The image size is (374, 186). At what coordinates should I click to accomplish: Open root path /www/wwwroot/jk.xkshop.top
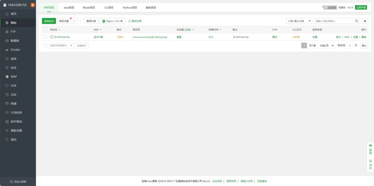pos(150,37)
